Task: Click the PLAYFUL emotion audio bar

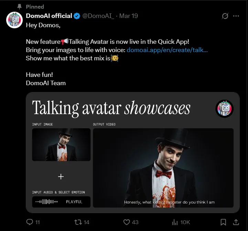Action: tap(61, 202)
